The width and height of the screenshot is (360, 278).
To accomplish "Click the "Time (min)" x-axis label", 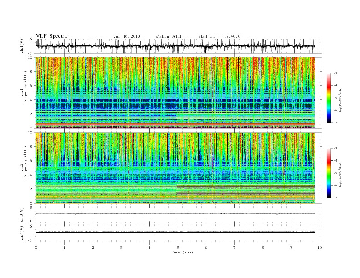I will click(182, 252).
